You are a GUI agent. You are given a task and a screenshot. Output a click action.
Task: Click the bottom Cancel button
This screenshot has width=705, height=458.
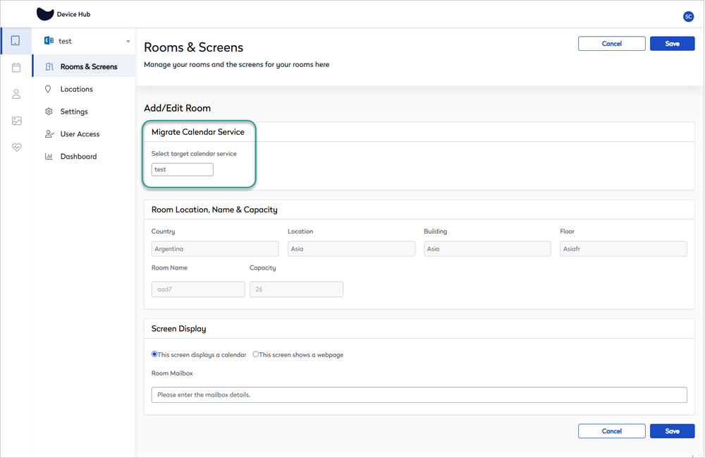click(611, 431)
